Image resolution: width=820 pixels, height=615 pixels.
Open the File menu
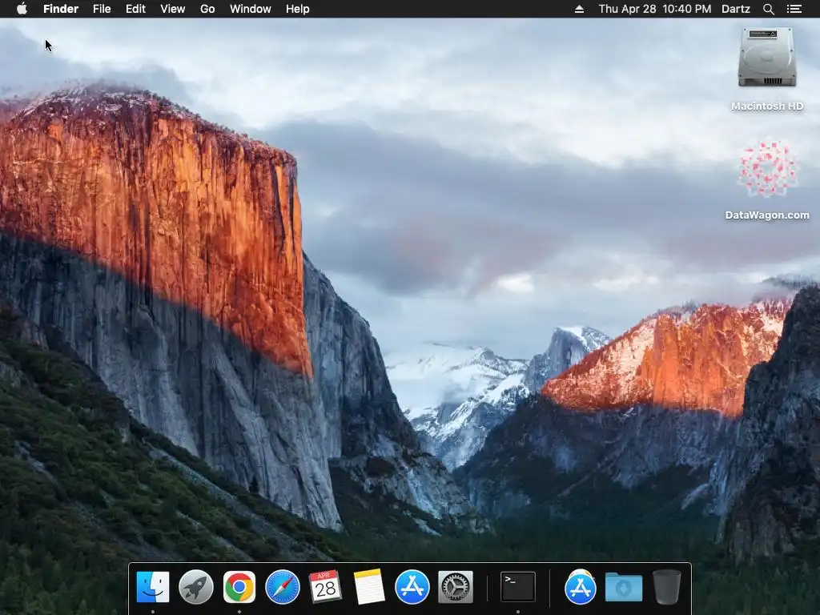point(102,9)
